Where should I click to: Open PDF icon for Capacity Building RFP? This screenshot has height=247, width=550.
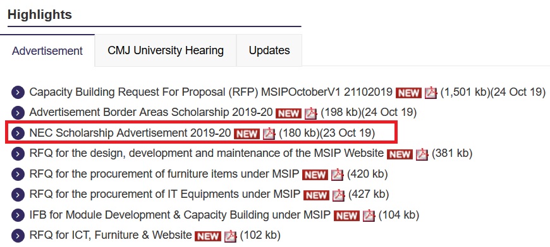431,93
